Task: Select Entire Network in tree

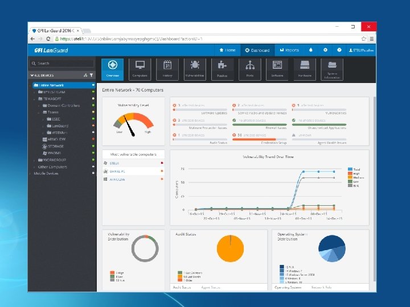Action: (x=64, y=85)
